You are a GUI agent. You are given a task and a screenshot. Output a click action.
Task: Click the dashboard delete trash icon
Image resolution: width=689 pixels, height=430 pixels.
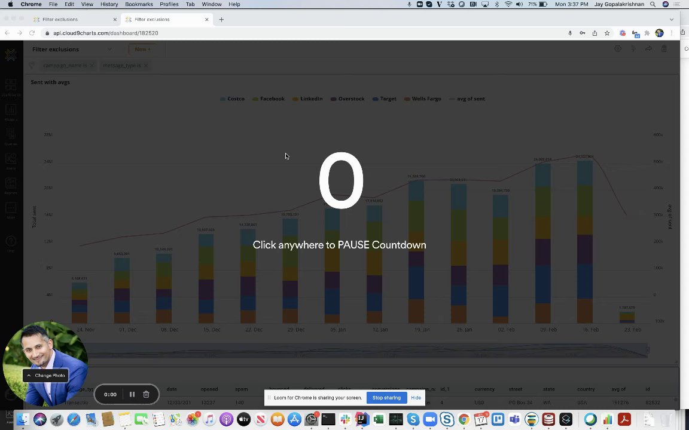(664, 49)
